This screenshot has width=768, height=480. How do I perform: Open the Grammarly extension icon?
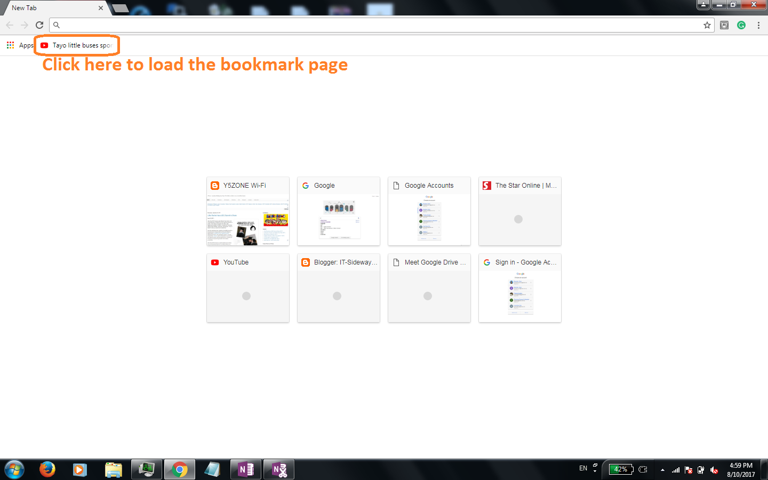(x=741, y=25)
